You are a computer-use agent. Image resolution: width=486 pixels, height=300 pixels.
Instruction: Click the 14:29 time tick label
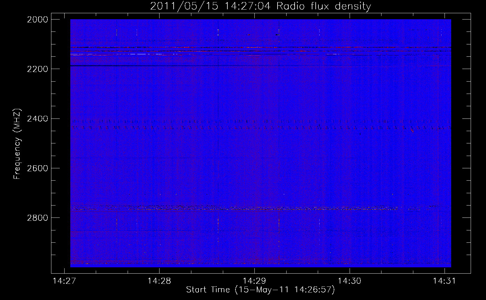254,281
